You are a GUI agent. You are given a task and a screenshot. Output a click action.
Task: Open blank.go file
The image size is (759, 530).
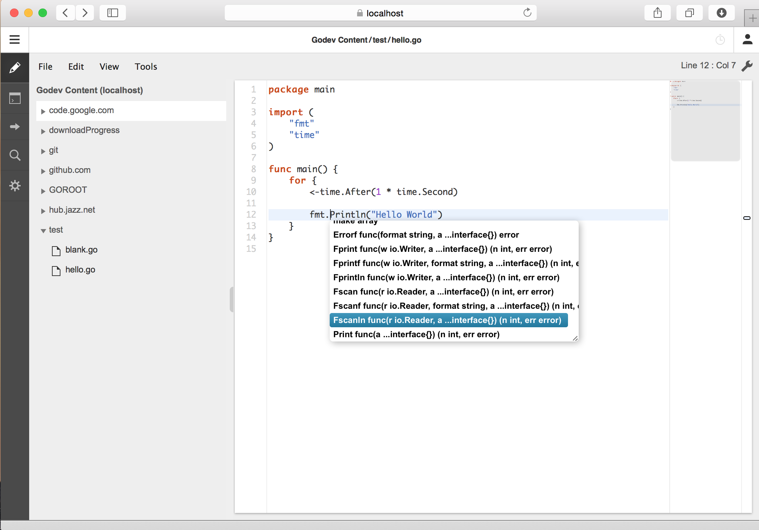(81, 250)
